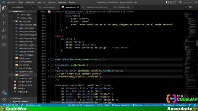Click the errors and warnings status indicator
The image size is (198, 111).
[x=10, y=105]
